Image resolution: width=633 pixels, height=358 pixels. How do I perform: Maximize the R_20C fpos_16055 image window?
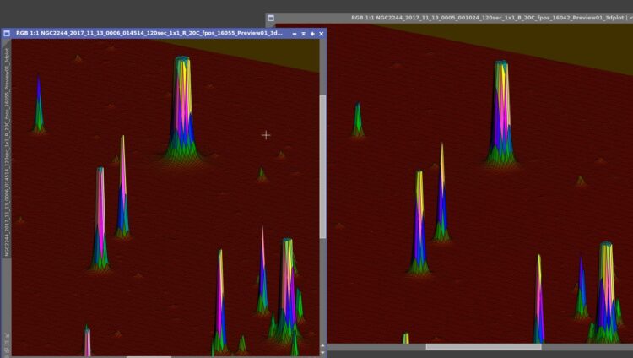(312, 34)
